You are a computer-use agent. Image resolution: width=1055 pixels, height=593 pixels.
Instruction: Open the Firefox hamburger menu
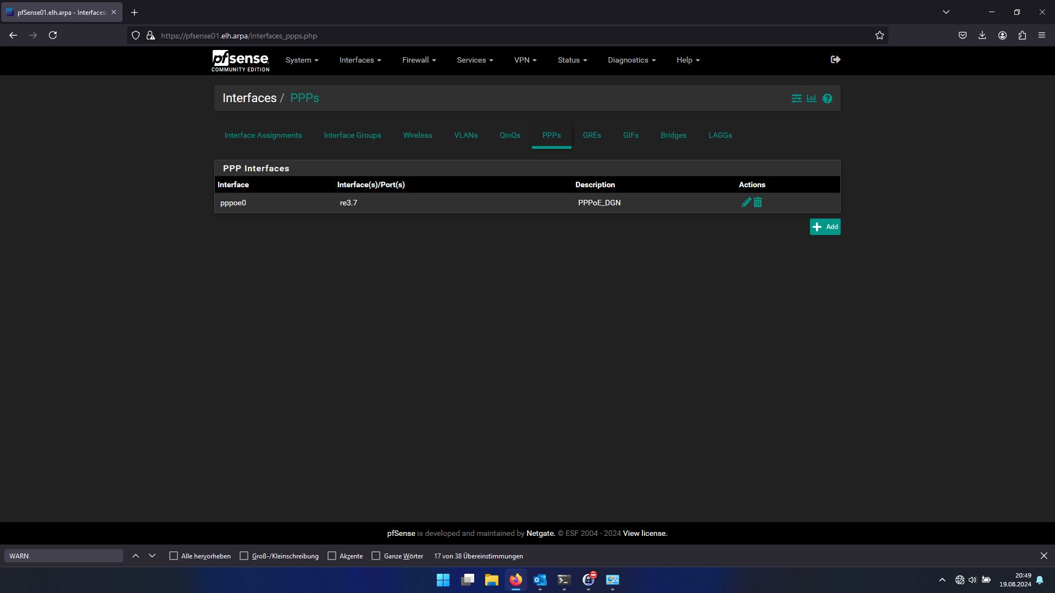click(x=1042, y=36)
